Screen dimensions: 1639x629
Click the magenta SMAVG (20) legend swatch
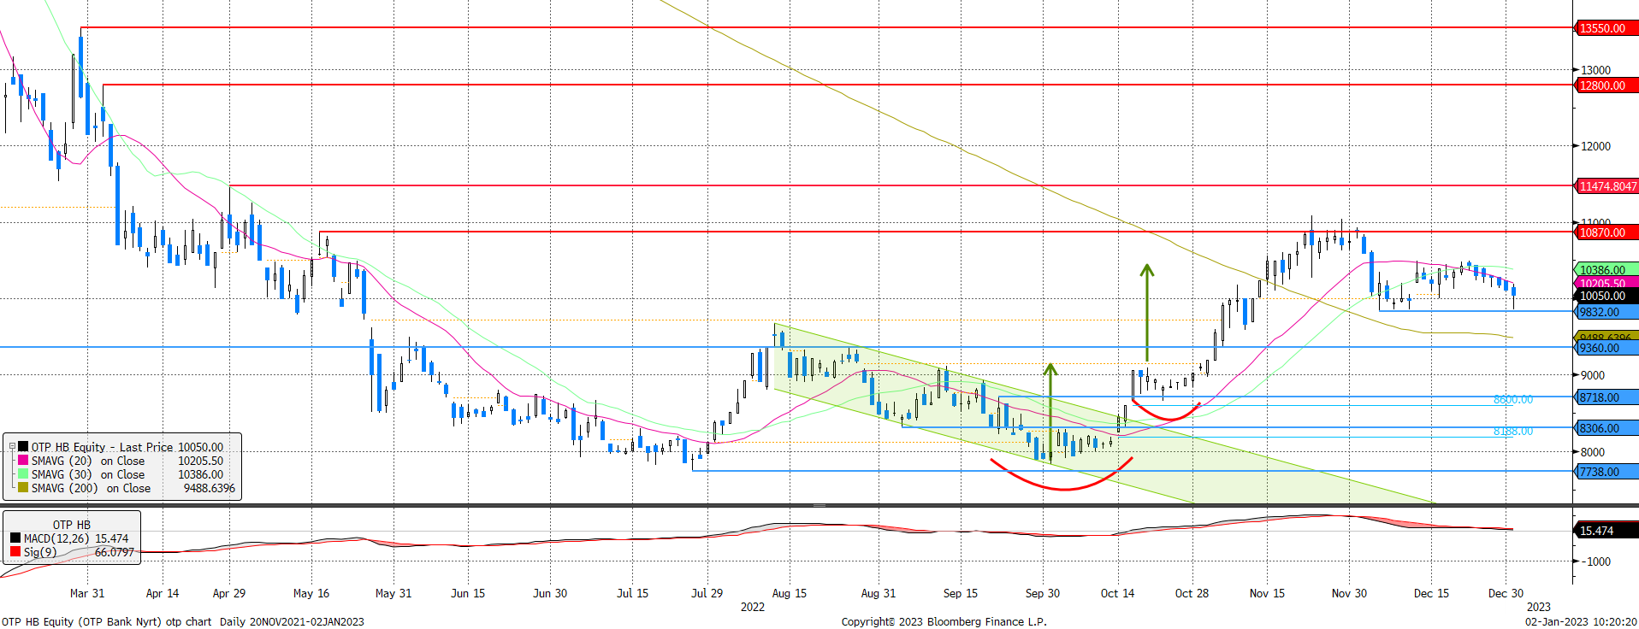23,461
